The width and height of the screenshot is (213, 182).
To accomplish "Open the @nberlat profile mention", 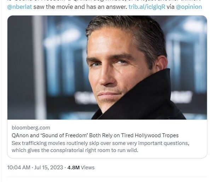I will [x=19, y=7].
